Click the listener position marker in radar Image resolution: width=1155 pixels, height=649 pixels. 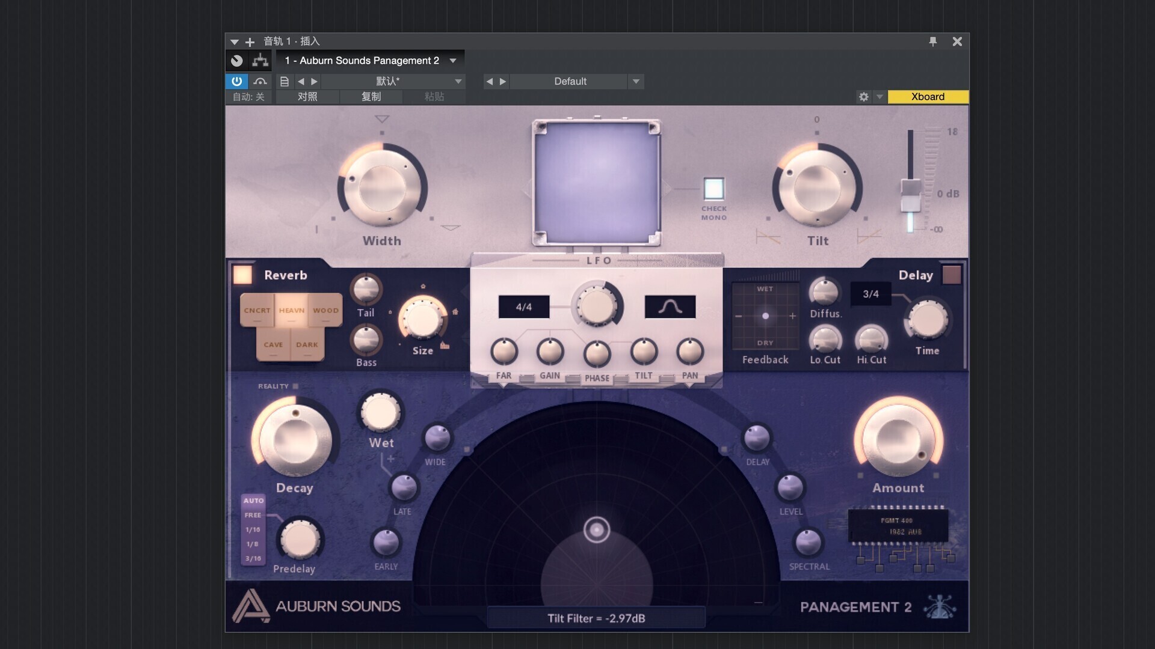coord(597,530)
